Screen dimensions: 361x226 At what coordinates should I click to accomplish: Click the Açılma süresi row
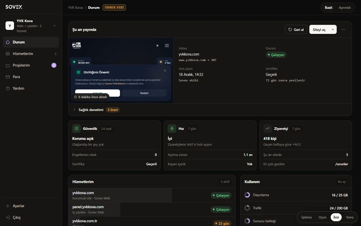pyautogui.click(x=210, y=155)
